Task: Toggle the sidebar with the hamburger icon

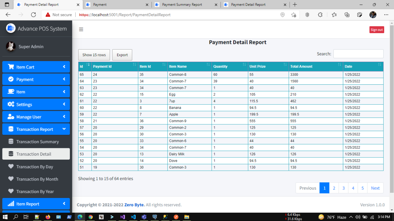Action: [x=81, y=29]
